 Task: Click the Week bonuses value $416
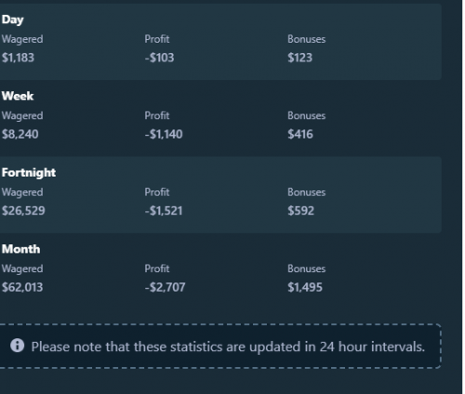click(x=300, y=134)
